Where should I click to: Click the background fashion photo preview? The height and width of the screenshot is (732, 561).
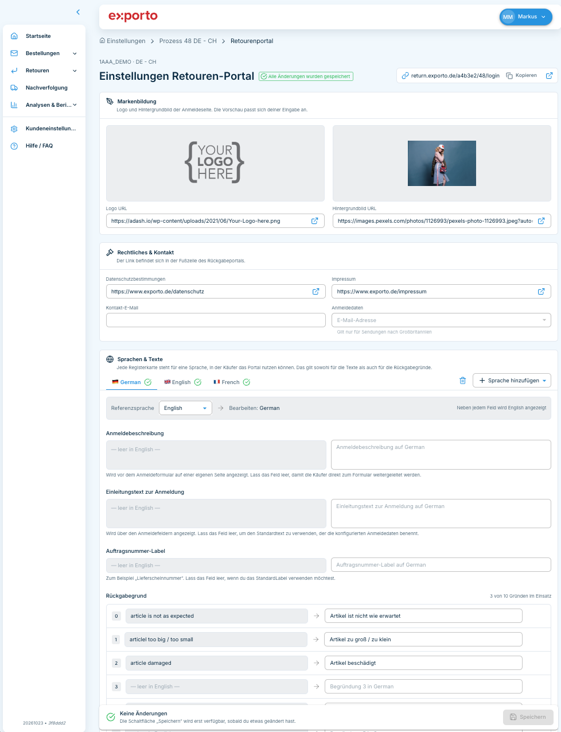coord(442,164)
